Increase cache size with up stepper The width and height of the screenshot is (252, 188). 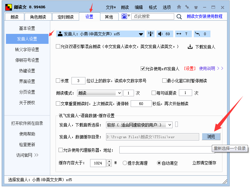tap(109, 161)
